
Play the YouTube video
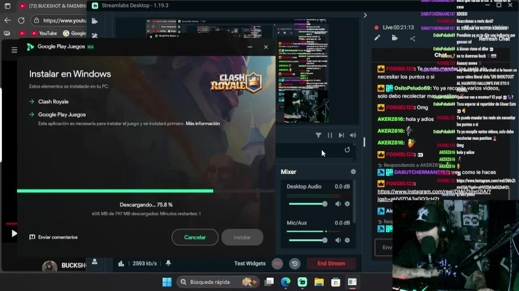pyautogui.click(x=14, y=233)
